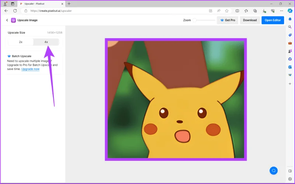Open the Shopping tag icon in the sidebar
295x184 pixels.
290,35
